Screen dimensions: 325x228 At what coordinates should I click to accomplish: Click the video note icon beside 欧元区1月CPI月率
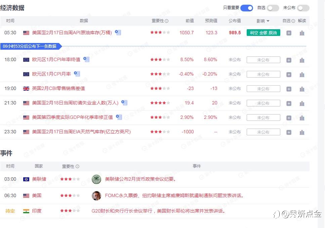pos(77,74)
